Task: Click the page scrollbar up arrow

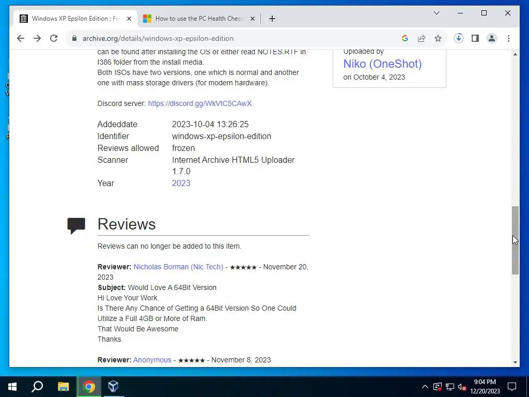Action: (x=515, y=54)
